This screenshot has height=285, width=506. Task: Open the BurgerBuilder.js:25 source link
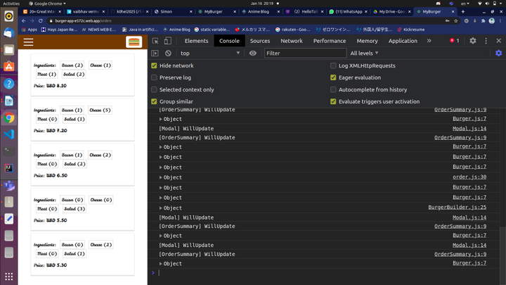click(x=457, y=208)
